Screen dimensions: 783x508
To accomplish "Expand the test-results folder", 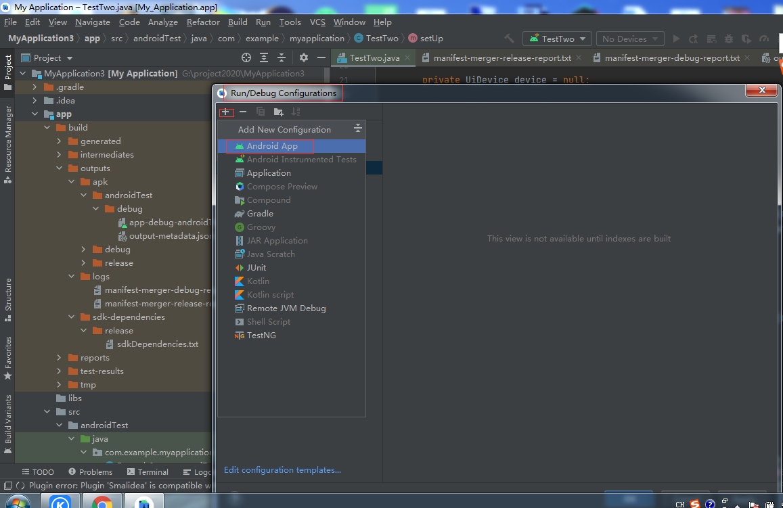I will (x=59, y=371).
